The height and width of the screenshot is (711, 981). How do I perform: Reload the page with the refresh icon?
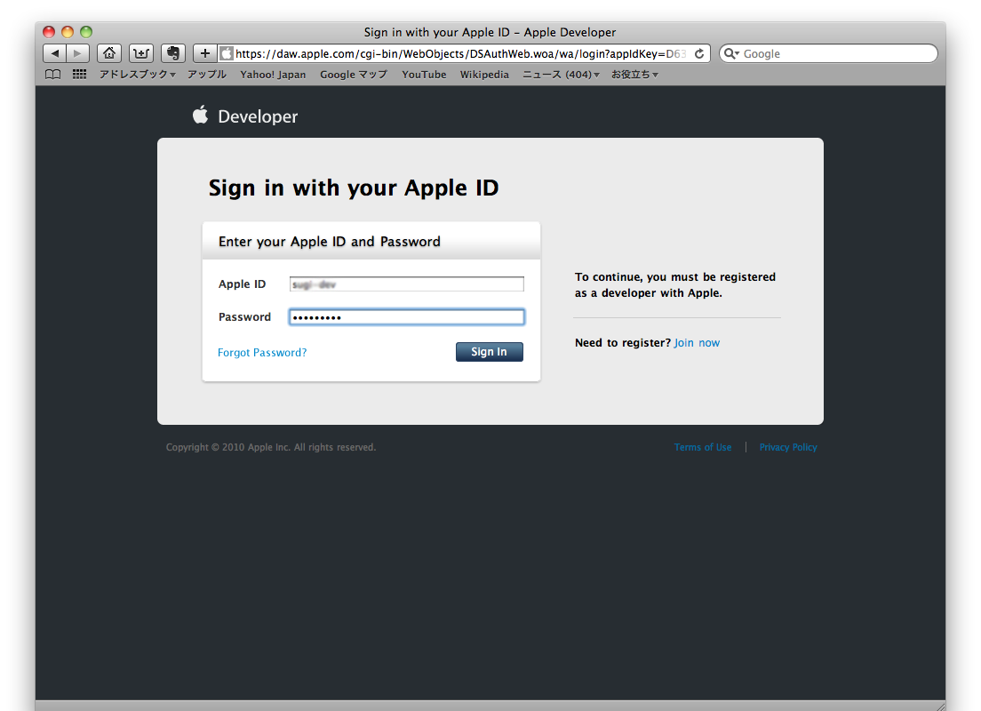[x=699, y=54]
